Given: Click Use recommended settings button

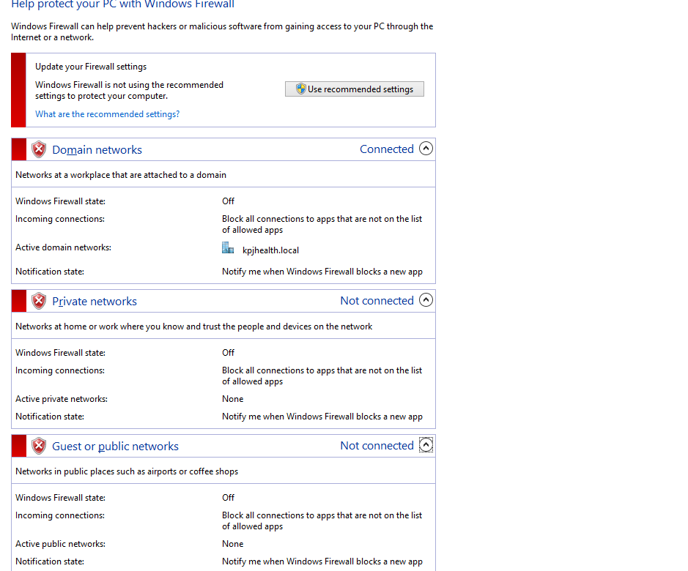Looking at the screenshot, I should point(355,89).
